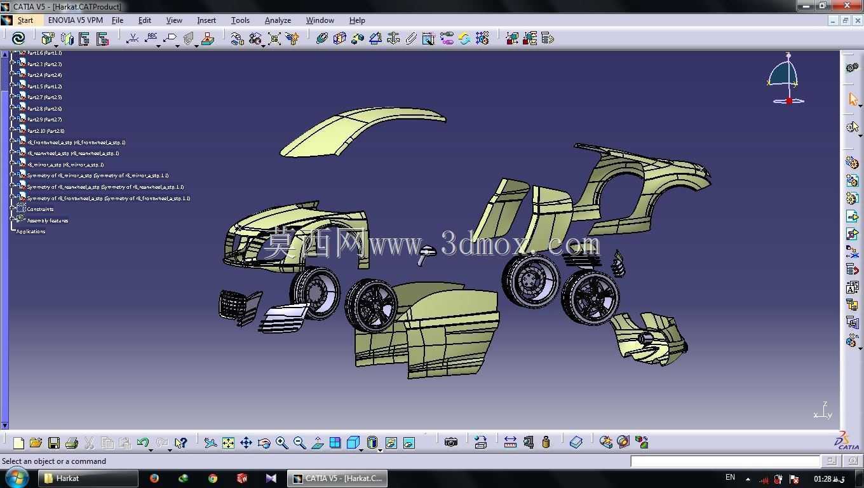The height and width of the screenshot is (488, 864).
Task: Expand the Part2.4 tree node
Action: 13,75
